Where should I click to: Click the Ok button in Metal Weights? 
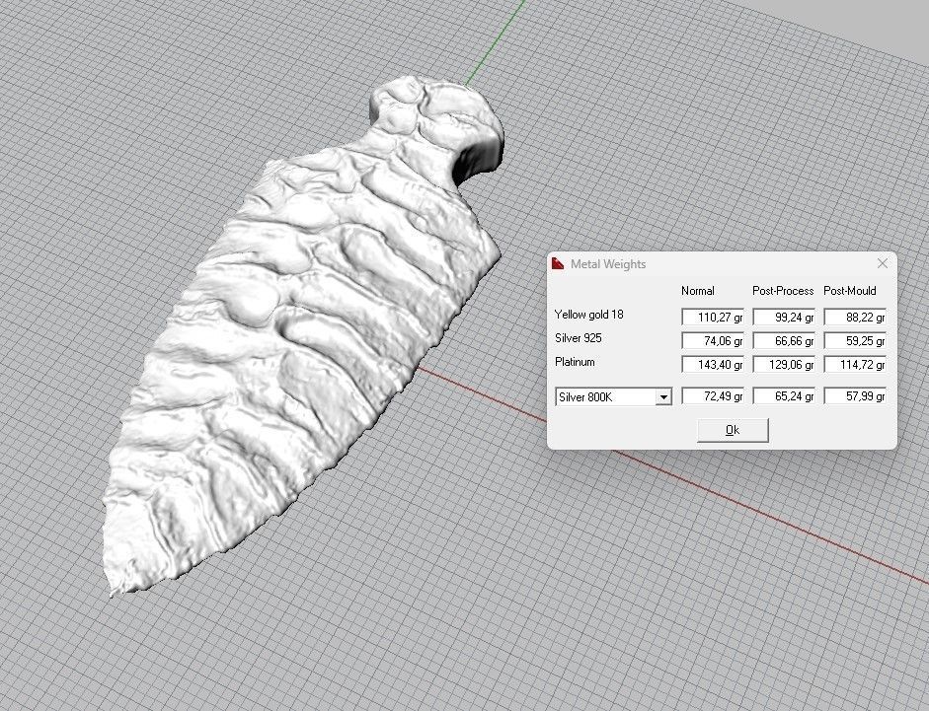point(733,430)
